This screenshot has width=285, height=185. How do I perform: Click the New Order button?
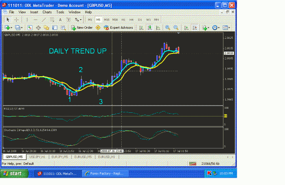pos(82,28)
